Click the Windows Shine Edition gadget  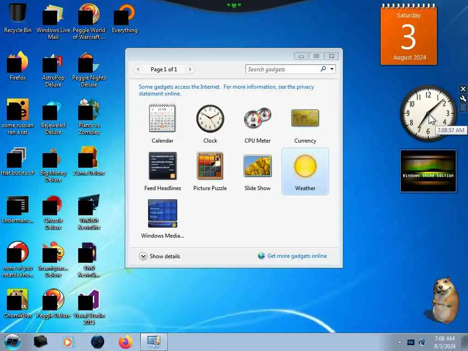coord(428,171)
